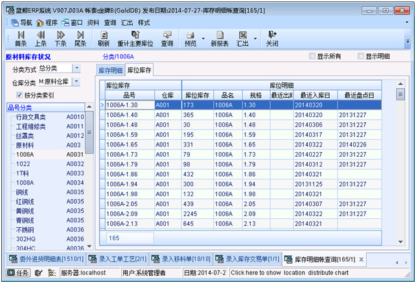Viewport: 416px width, 283px height.
Task: Select row 1006A-2.09
Action: coord(241,214)
